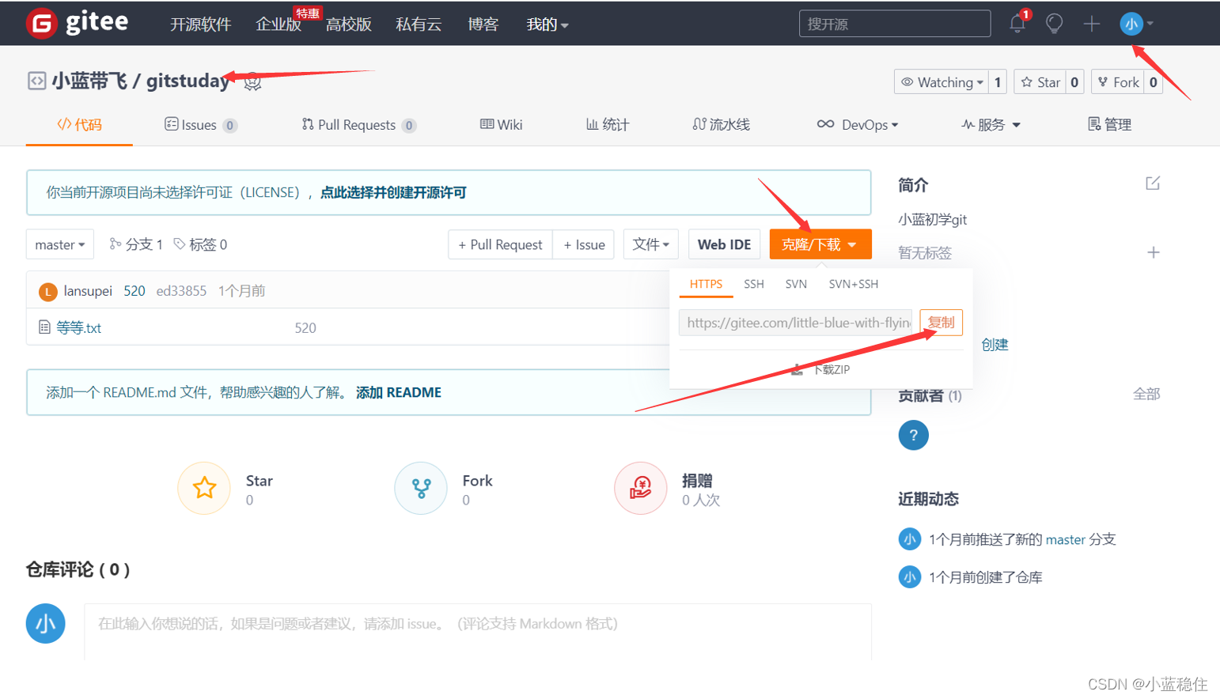Screen dimensions: 1220x699
Task: Click 点此选择并创建开源许可 link
Action: click(393, 192)
